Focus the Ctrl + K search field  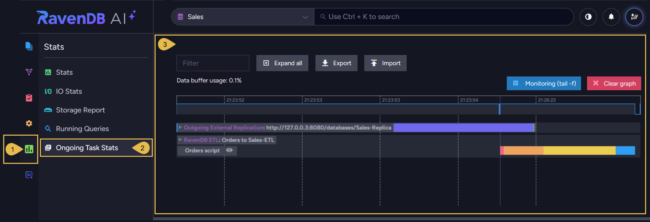pos(444,17)
